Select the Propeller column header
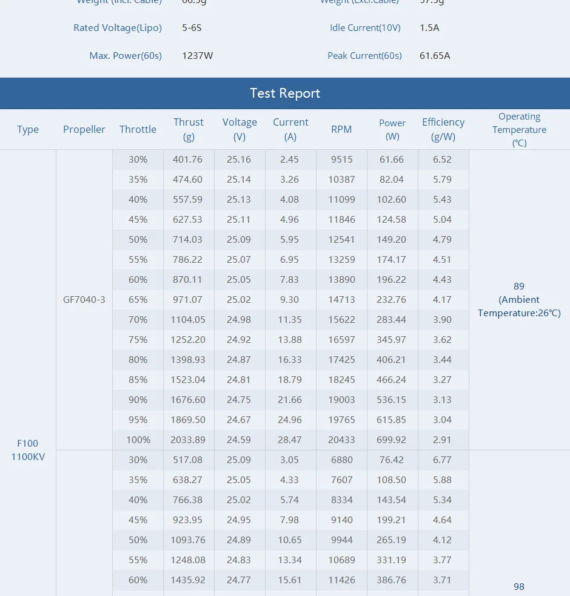This screenshot has width=570, height=596. (x=84, y=129)
